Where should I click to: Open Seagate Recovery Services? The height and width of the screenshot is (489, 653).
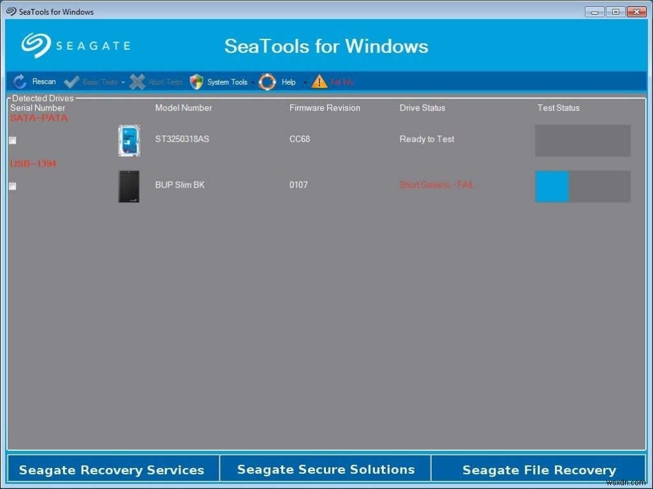tap(114, 469)
